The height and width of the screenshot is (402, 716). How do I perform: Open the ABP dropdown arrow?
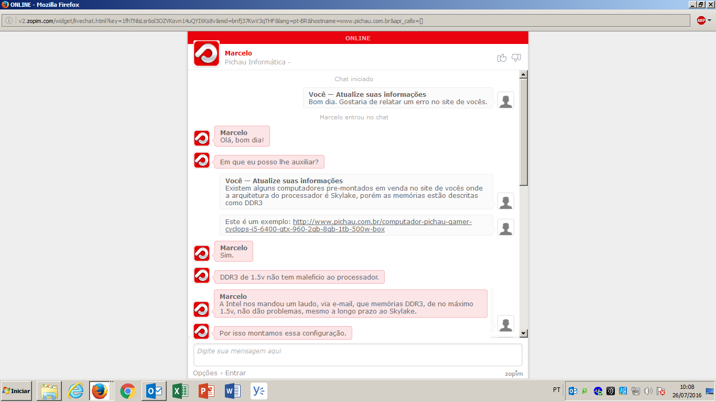tap(709, 20)
